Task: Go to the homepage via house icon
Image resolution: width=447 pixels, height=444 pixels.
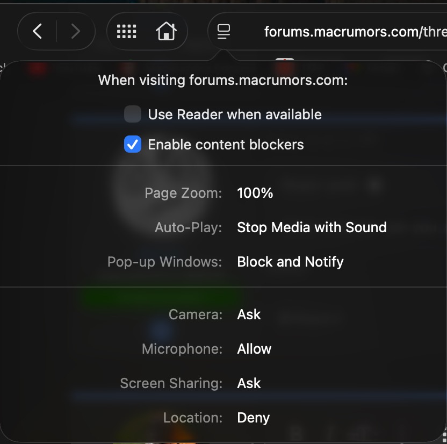Action: click(166, 31)
